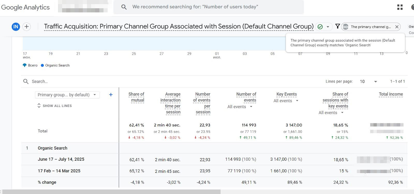Image resolution: width=414 pixels, height=194 pixels.
Task: Click the filter funnel icon
Action: pos(337,26)
